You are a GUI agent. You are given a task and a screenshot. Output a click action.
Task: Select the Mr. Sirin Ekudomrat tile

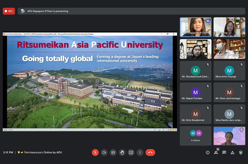[x=196, y=114]
